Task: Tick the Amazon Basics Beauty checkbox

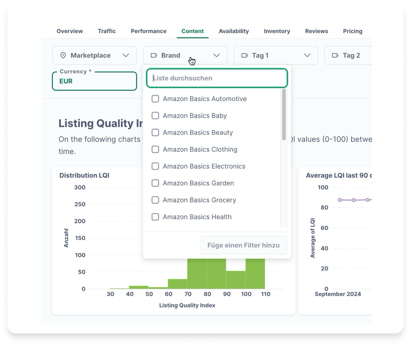Action: click(x=156, y=132)
